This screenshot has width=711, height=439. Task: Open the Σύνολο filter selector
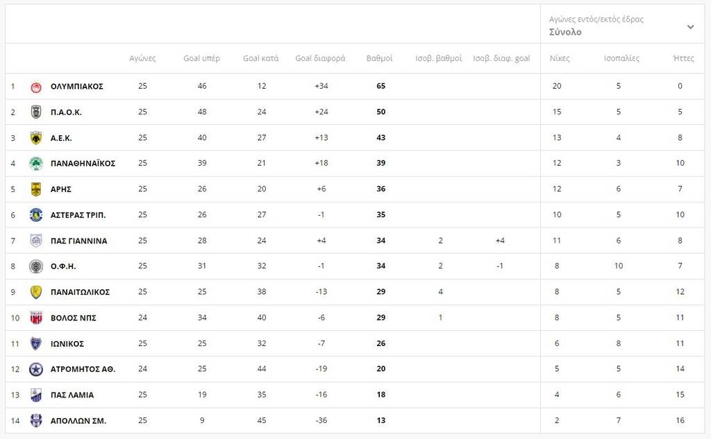tap(565, 32)
